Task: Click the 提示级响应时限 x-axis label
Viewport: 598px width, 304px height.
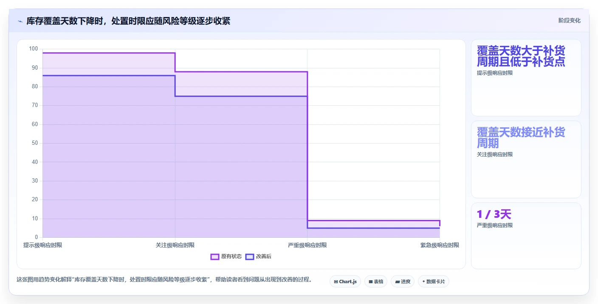Action: [x=42, y=245]
